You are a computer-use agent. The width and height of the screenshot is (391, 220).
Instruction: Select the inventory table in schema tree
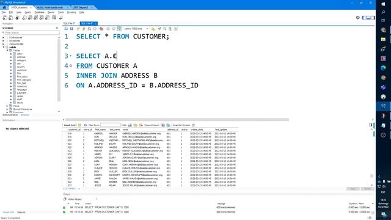click(x=22, y=86)
